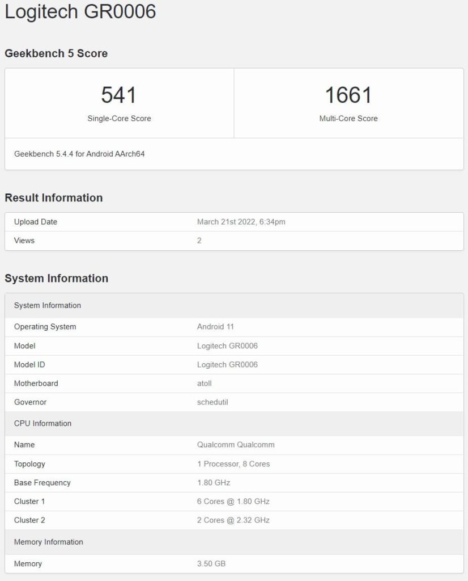Select the atoll motherboard value
Image resolution: width=468 pixels, height=581 pixels.
click(x=205, y=384)
